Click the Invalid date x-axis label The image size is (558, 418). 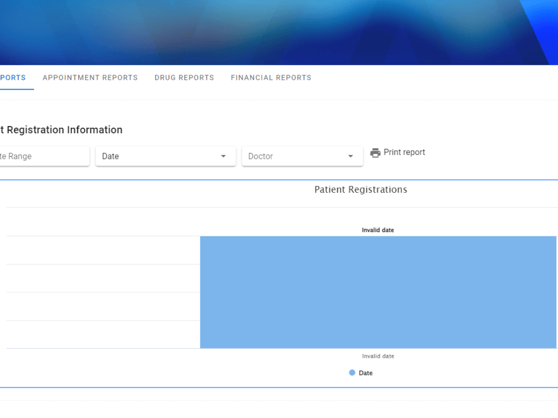coord(378,356)
